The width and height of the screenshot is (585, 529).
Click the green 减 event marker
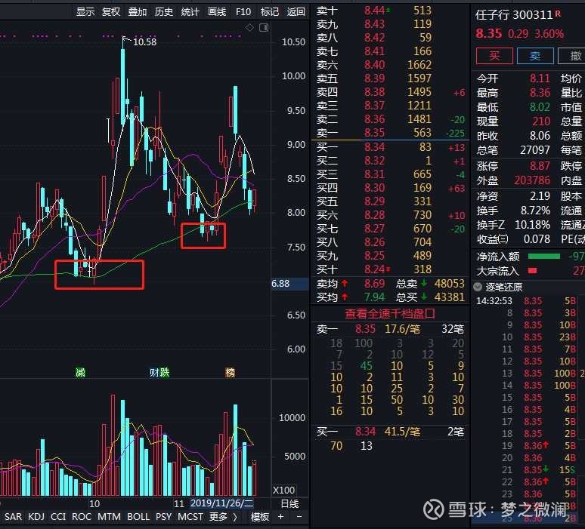coord(80,372)
